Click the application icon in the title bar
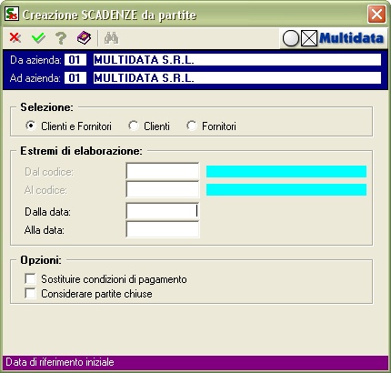 pyautogui.click(x=12, y=14)
